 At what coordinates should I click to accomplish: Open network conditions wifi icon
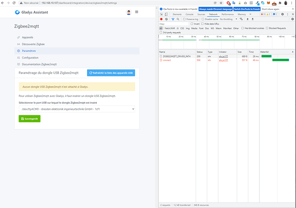click(241, 19)
